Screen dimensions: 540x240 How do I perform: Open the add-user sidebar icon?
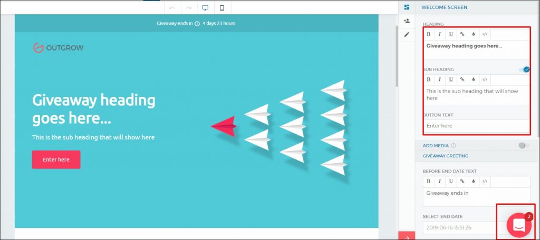tap(407, 21)
